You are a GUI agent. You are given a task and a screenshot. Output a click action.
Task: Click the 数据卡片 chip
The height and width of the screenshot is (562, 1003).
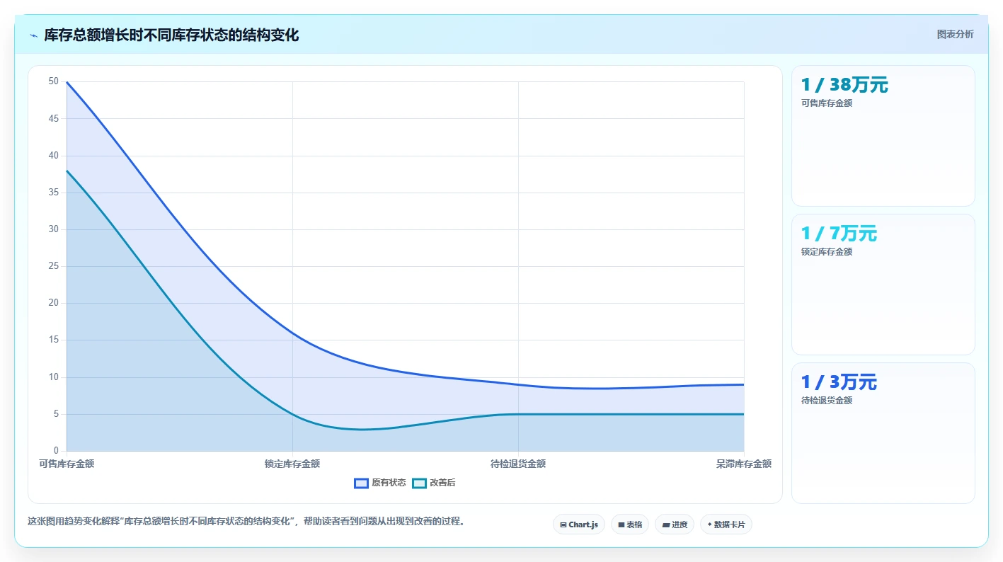tap(726, 524)
